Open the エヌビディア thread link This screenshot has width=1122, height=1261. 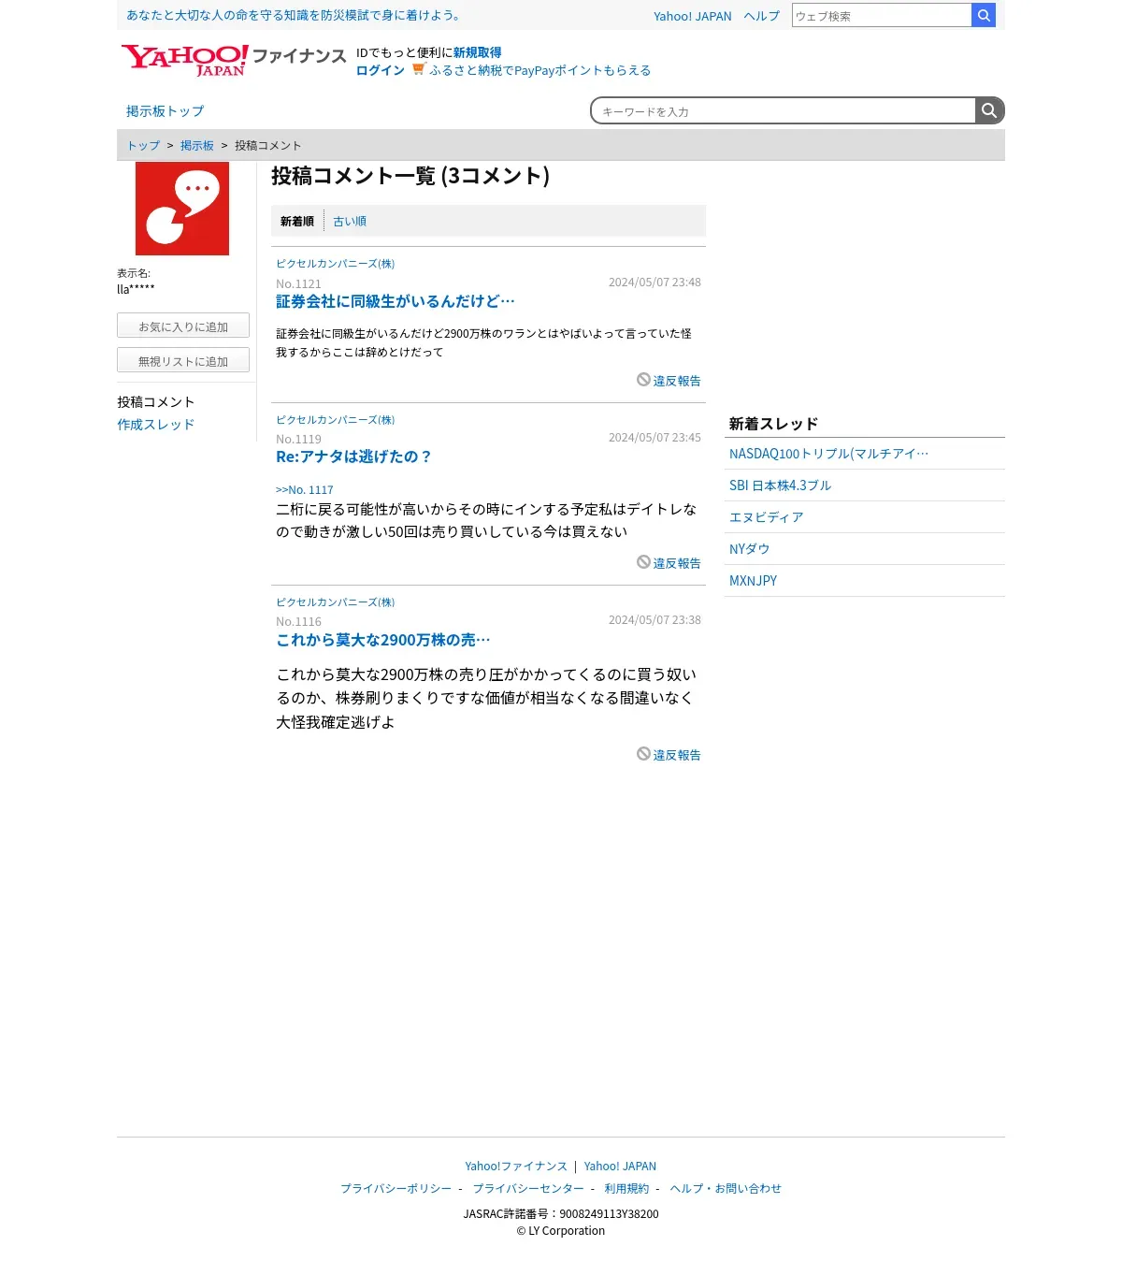point(767,517)
